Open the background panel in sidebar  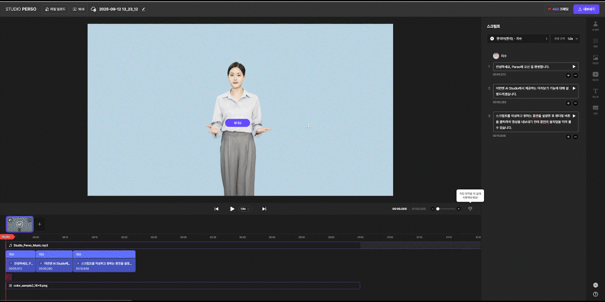(595, 42)
